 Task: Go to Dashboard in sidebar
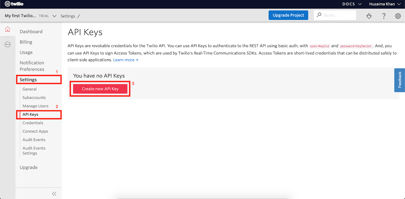click(x=31, y=32)
